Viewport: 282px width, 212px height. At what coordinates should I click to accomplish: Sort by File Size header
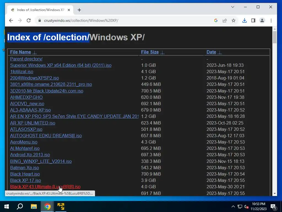click(150, 52)
